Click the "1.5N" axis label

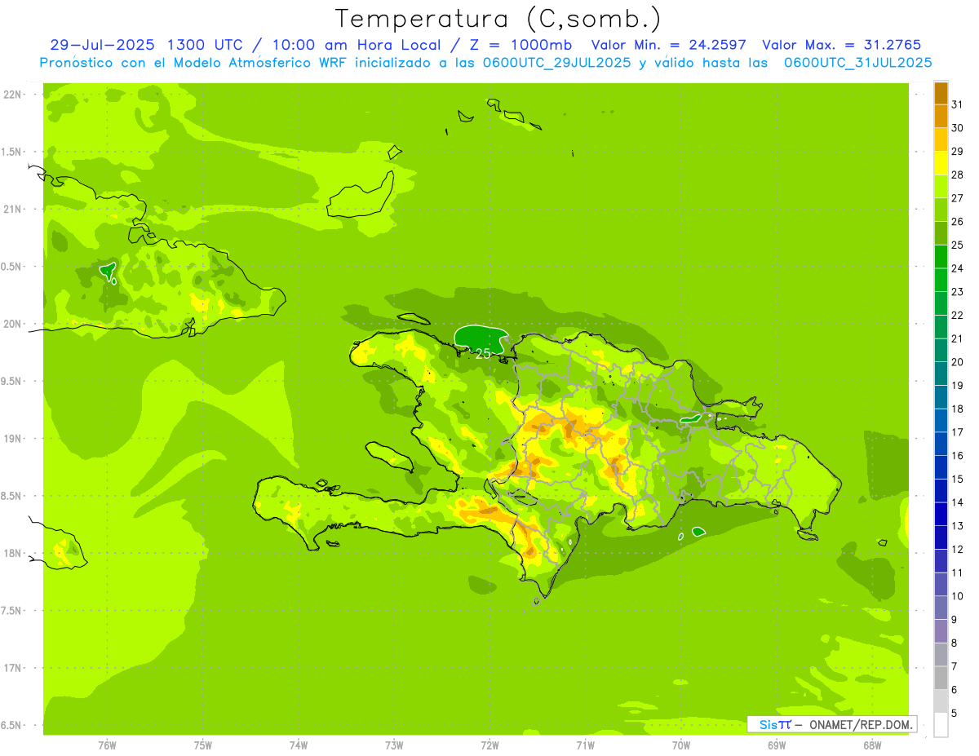point(11,152)
